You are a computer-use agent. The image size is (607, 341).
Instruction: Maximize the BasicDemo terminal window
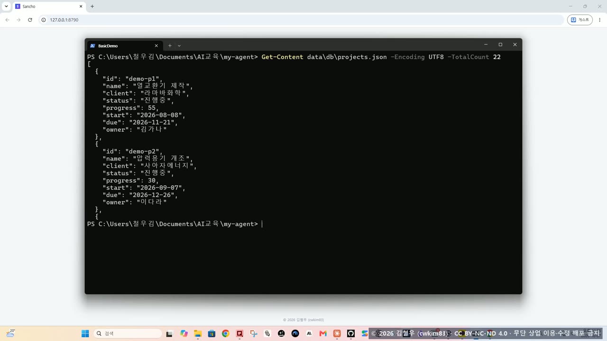coord(500,45)
